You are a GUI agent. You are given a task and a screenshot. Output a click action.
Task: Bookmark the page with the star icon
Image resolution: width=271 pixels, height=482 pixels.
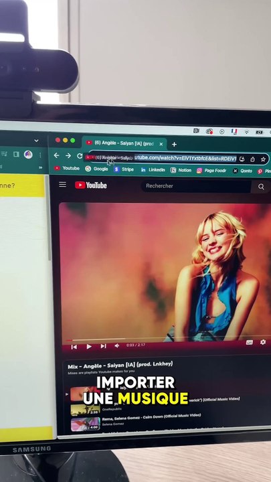pos(263,159)
